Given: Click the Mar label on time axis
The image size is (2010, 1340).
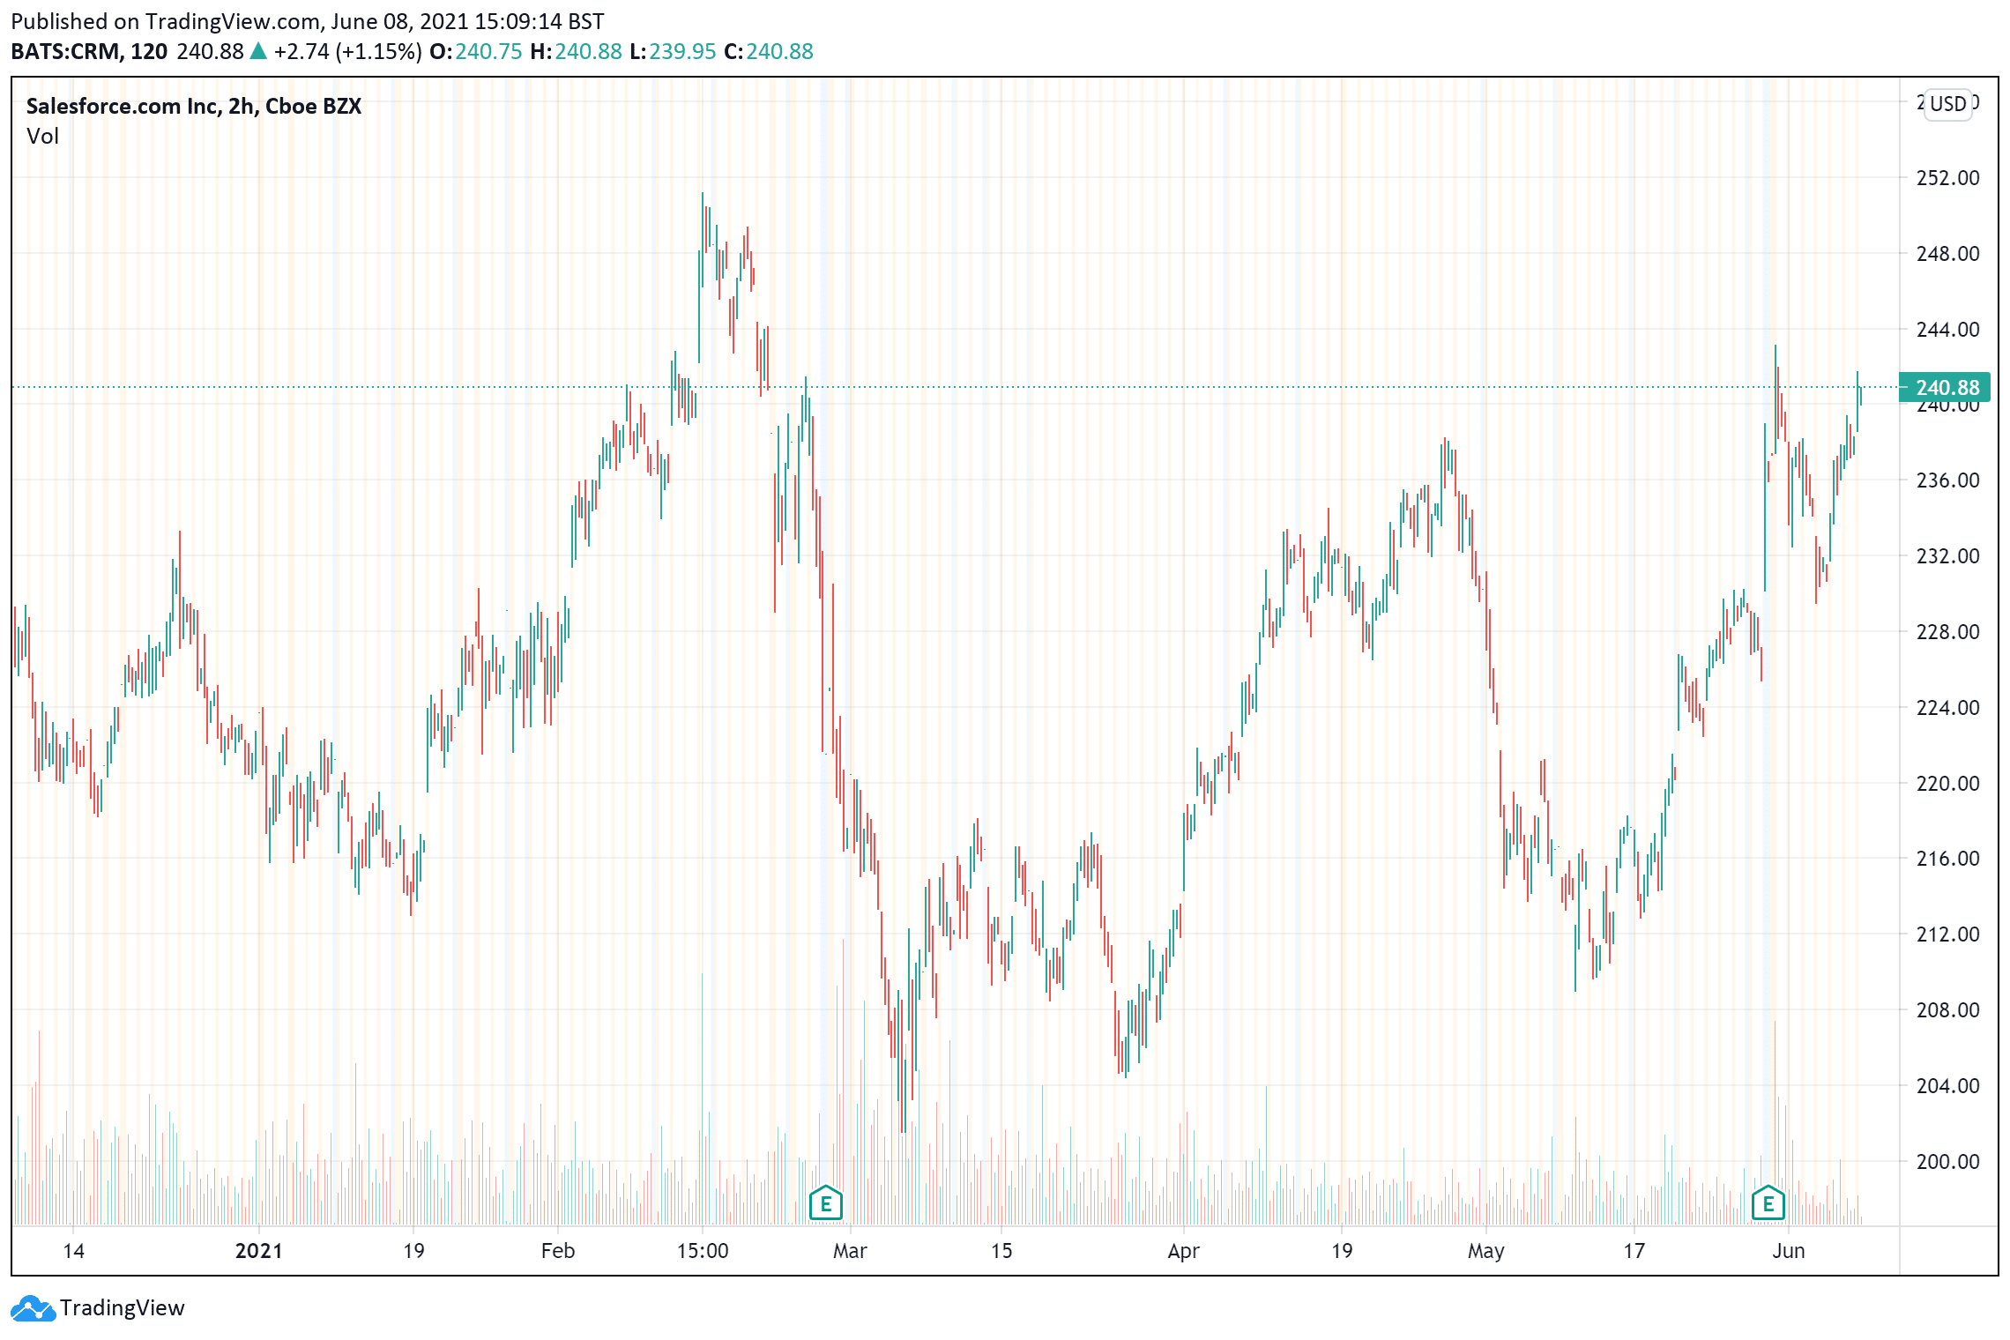Looking at the screenshot, I should (x=850, y=1251).
